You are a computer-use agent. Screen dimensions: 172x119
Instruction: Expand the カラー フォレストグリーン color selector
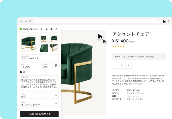click(139, 57)
